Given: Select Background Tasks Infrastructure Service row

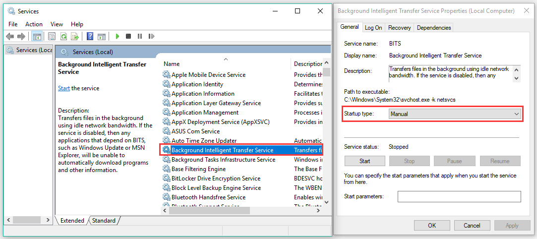Looking at the screenshot, I should pos(242,160).
